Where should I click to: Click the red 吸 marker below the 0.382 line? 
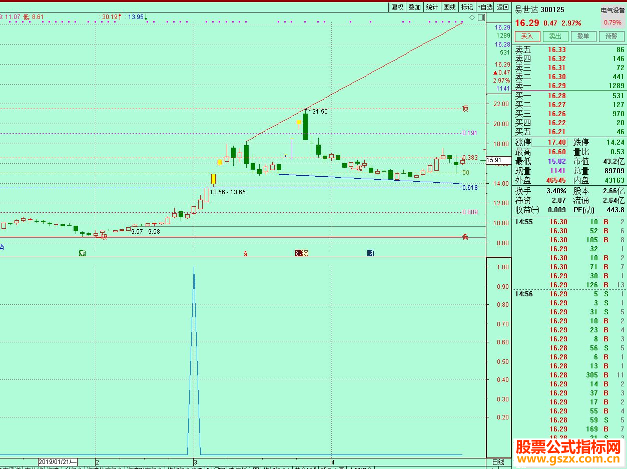pyautogui.click(x=359, y=168)
